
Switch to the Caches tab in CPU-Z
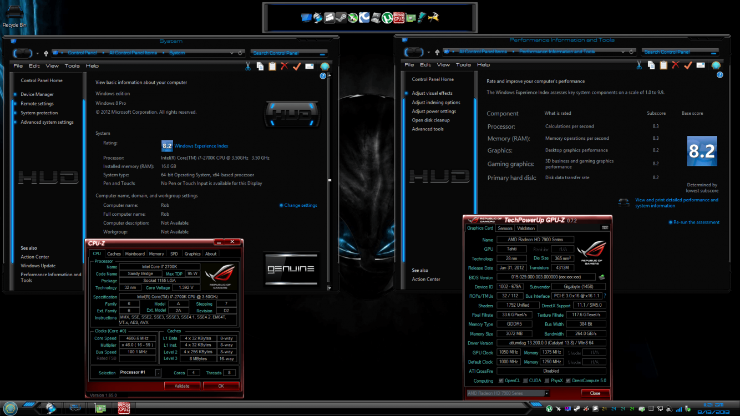pyautogui.click(x=114, y=254)
